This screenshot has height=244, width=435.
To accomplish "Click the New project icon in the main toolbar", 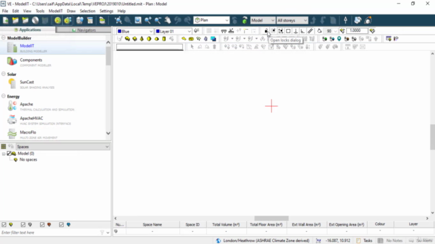I will (5, 20).
